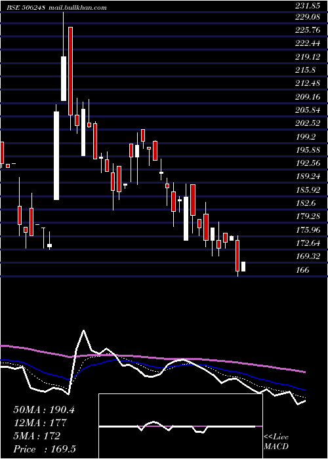Click the 5MA : 172 readout
Image resolution: width=328 pixels, height=459 pixels.
(x=37, y=436)
